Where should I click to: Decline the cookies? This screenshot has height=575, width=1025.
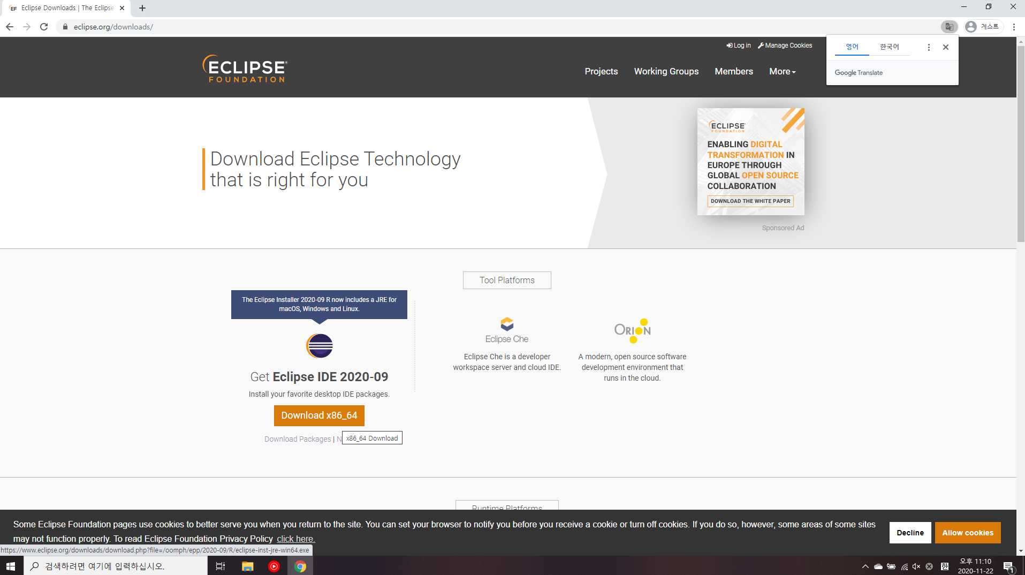910,533
